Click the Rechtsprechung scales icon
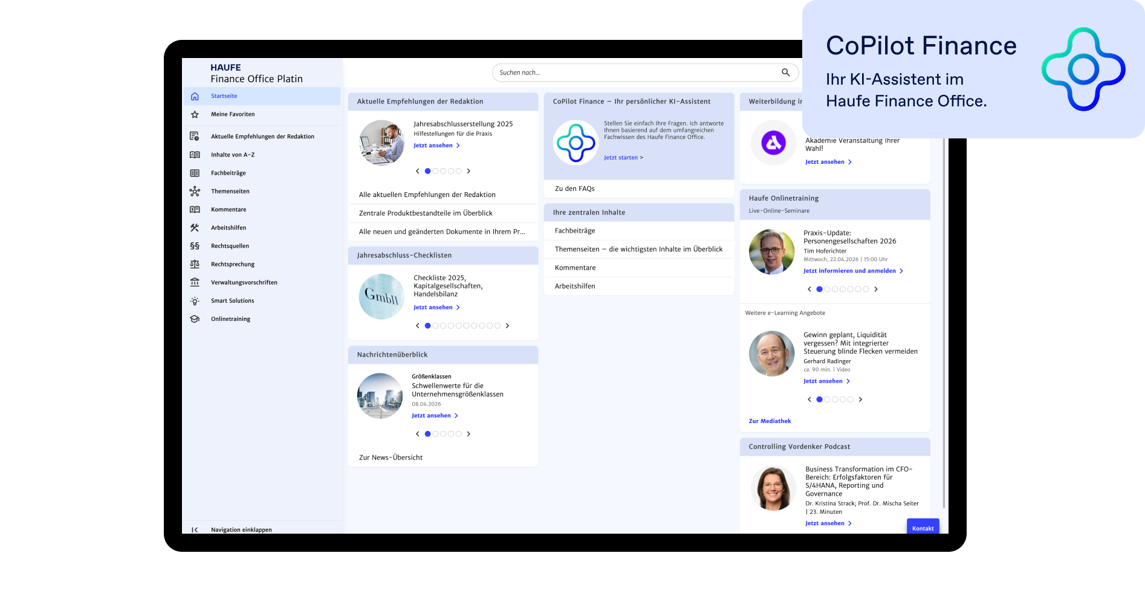Viewport: 1145px width, 608px height. coord(195,264)
